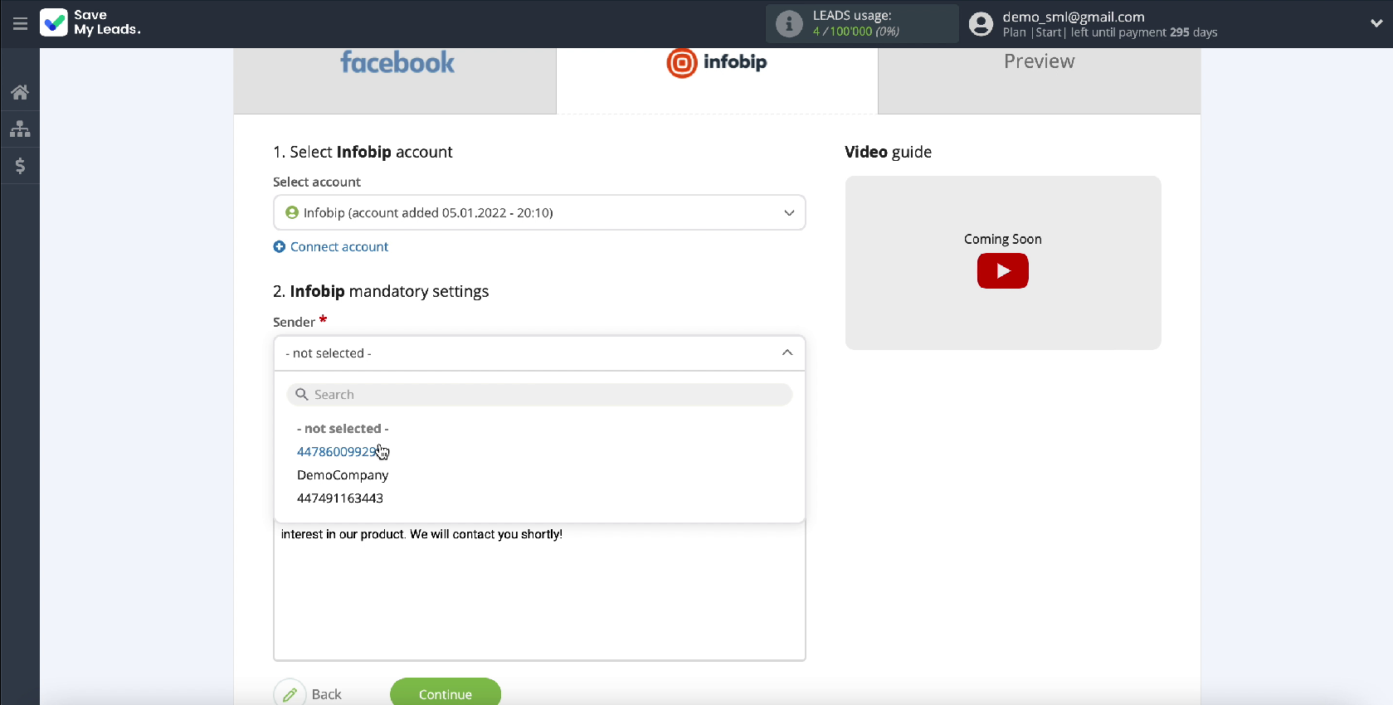
Task: Click the LEADS usage counter text
Action: 856,32
